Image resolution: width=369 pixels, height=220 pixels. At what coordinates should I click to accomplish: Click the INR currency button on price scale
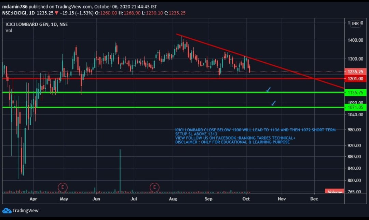355,24
